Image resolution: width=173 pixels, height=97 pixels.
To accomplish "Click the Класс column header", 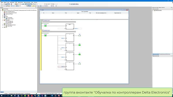I will tap(53, 13).
